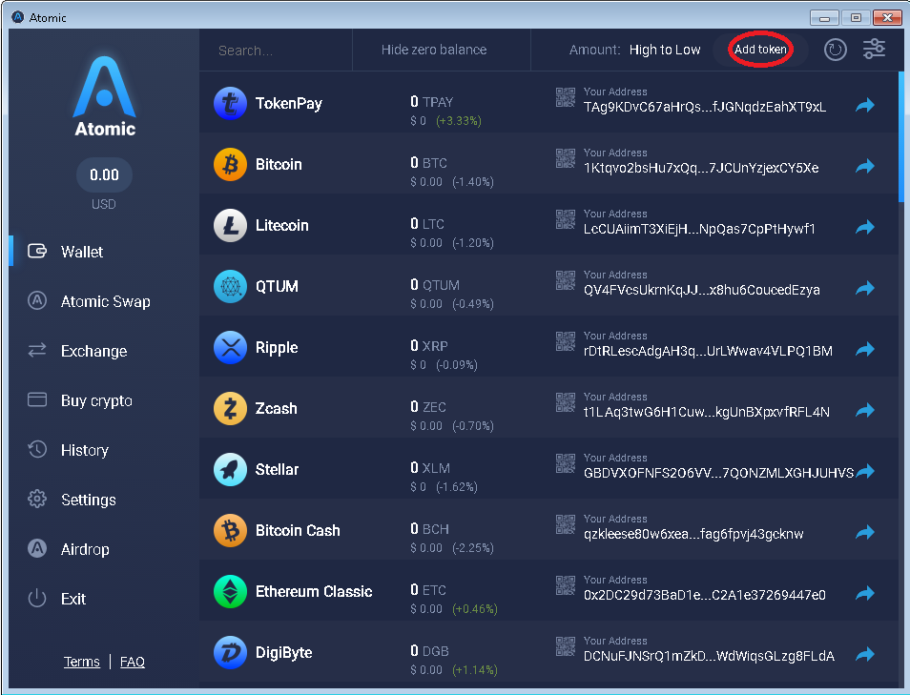Click the send arrow for Bitcoin Cash
The height and width of the screenshot is (695, 910).
pos(865,532)
